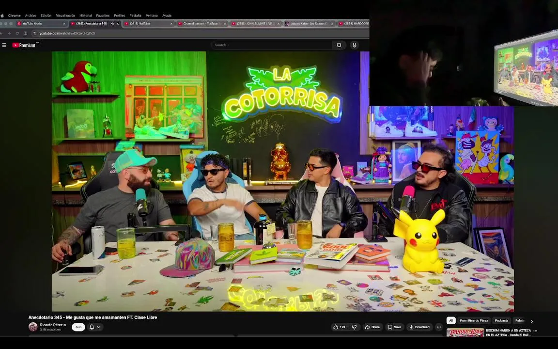Screen dimensions: 558x349
Task: Click the search magnifier button
Action: click(x=339, y=45)
